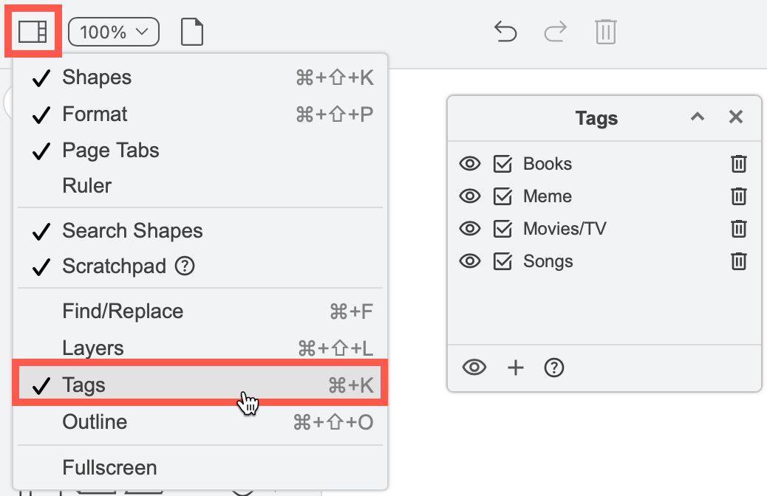Click the panel visibility toolbar icon

point(32,31)
